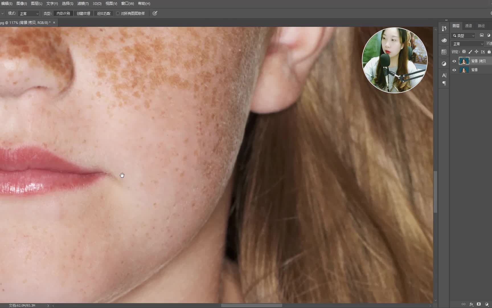492x308 pixels.
Task: Switch to the 路径 panel tab
Action: point(481,26)
